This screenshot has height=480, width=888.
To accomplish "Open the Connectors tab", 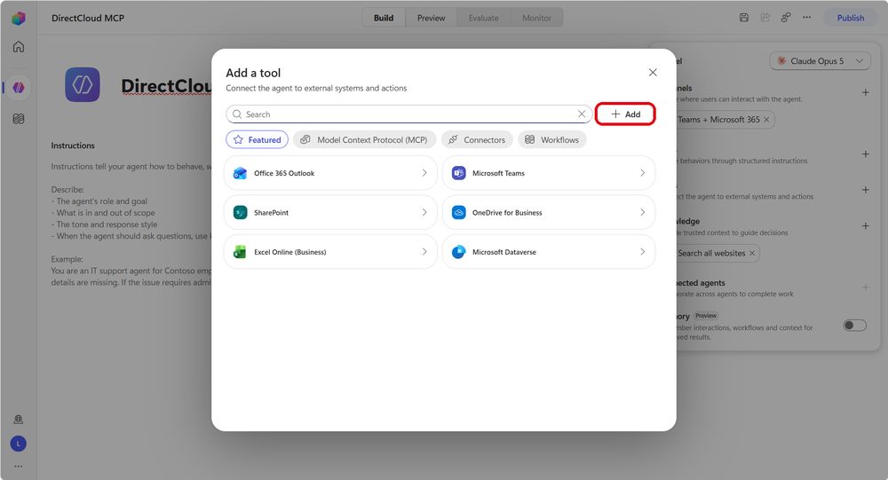I will 477,140.
